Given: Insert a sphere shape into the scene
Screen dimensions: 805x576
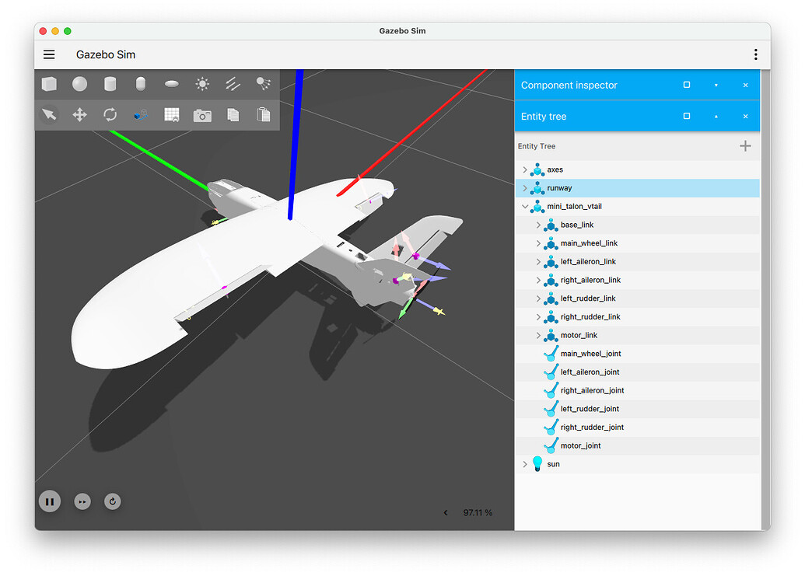Looking at the screenshot, I should [x=79, y=84].
